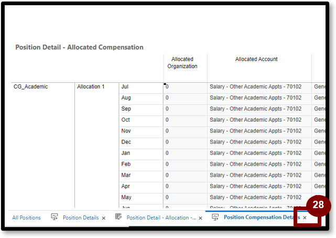Click Allocated Organization cell for Aug

pos(186,98)
